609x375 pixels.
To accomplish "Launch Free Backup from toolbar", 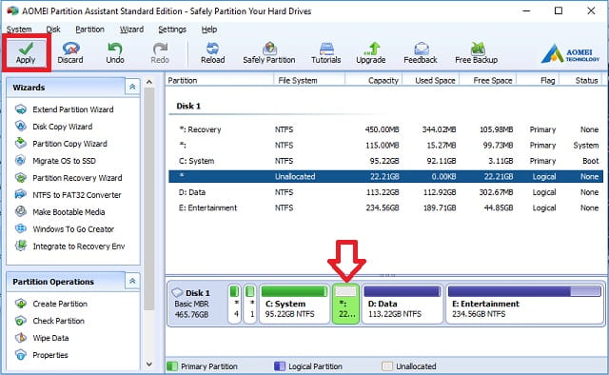I will (x=477, y=53).
